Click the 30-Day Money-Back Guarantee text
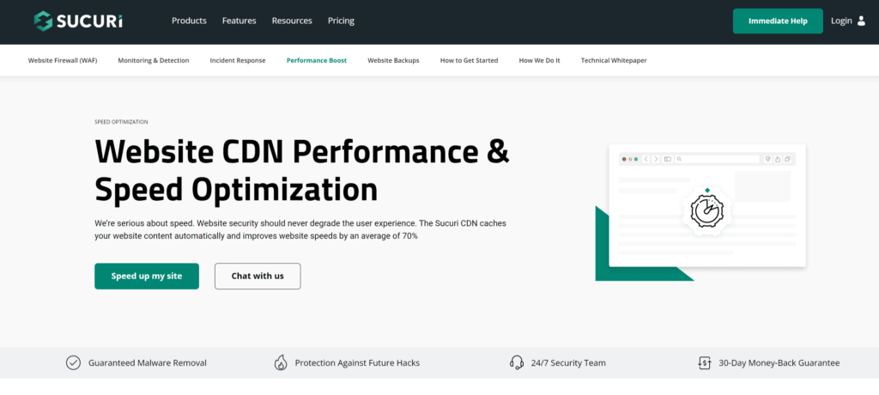 point(779,363)
